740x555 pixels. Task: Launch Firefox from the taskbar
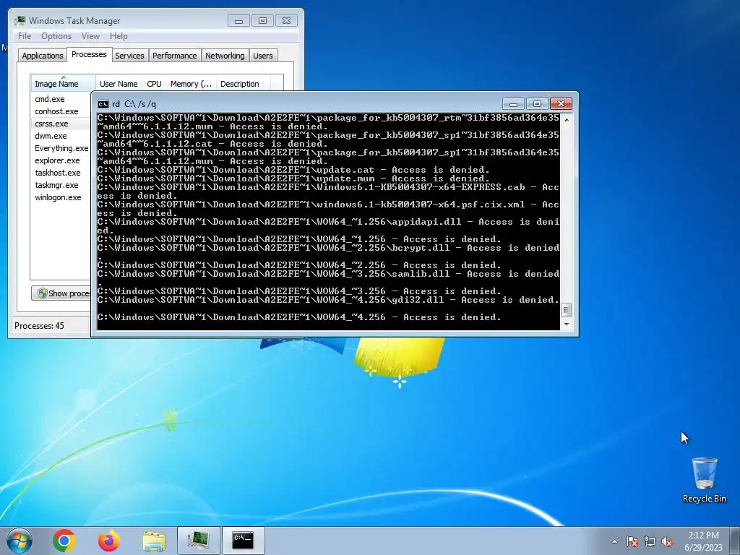point(109,541)
